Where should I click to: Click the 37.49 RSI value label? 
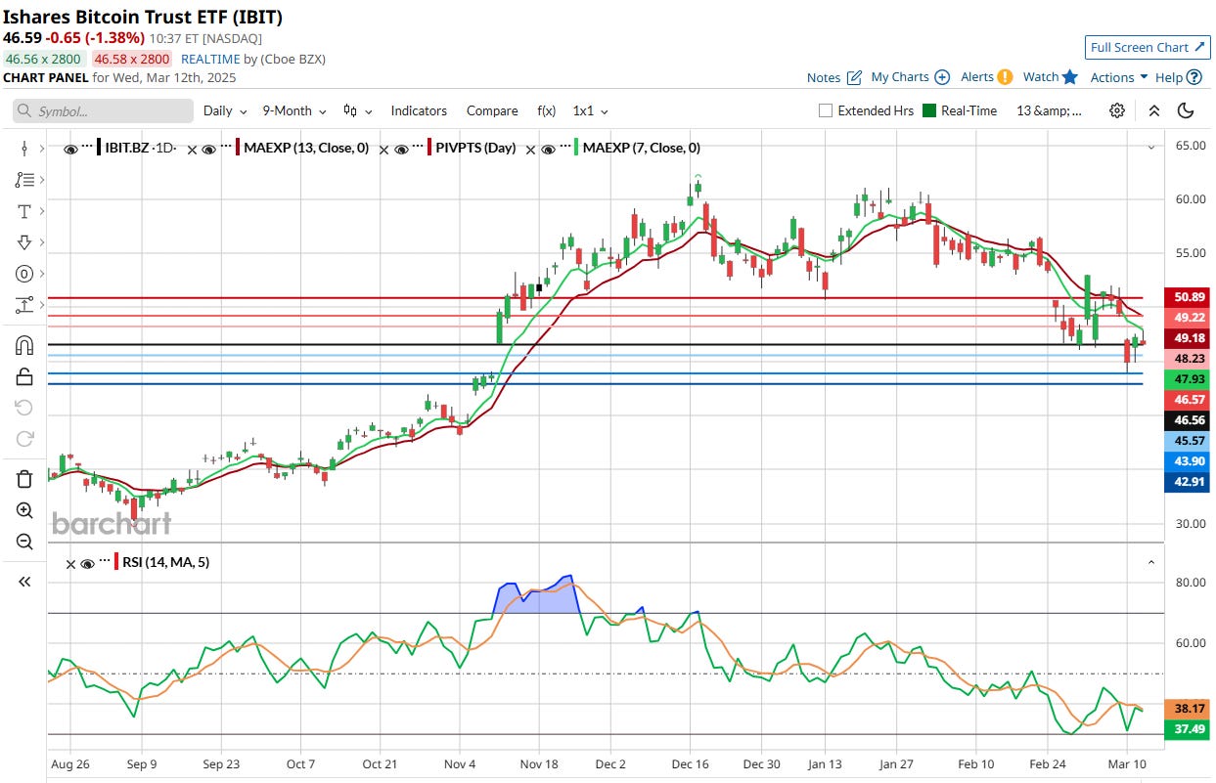pyautogui.click(x=1188, y=729)
